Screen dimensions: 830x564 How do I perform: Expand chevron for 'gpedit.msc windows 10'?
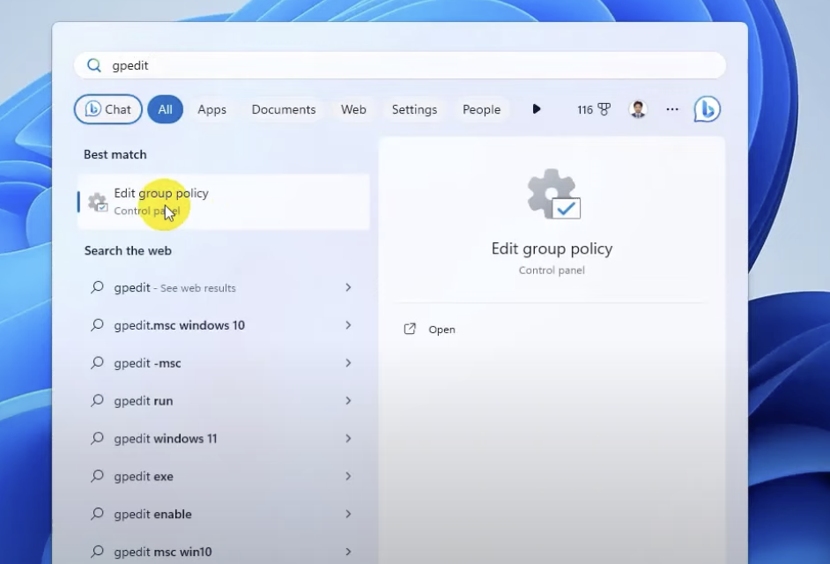click(x=348, y=325)
